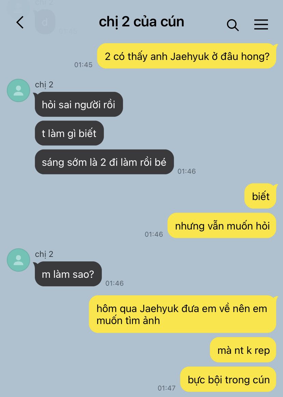Select the yellow "biết" message bubble
This screenshot has height=397, width=283.
coord(260,196)
